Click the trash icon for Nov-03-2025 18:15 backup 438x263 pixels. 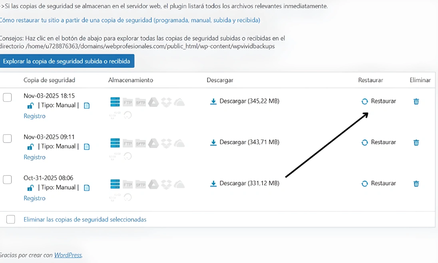pos(416,101)
